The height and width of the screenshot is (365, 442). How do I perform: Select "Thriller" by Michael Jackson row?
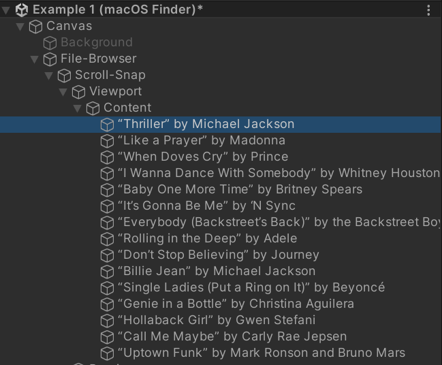(x=221, y=125)
